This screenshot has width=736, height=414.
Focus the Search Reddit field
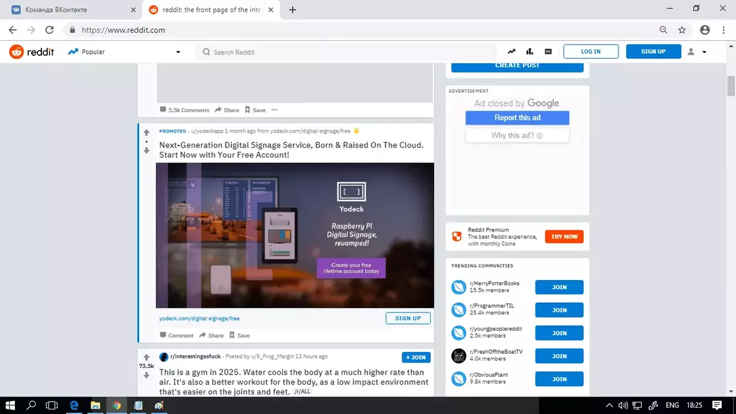(347, 52)
